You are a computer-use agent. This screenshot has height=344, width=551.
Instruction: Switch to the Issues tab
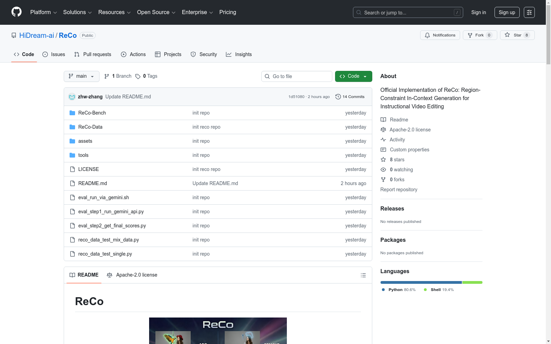(54, 54)
